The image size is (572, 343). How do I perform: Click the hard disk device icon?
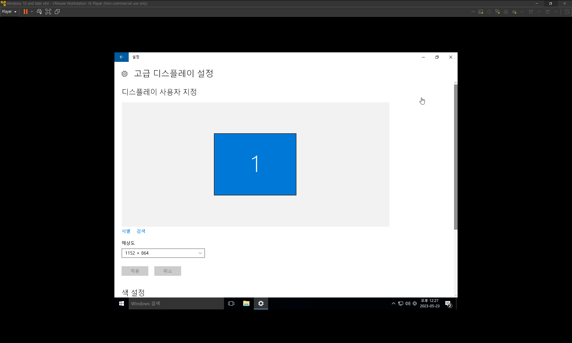481,12
